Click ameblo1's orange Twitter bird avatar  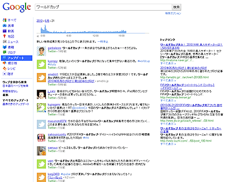tap(41, 78)
